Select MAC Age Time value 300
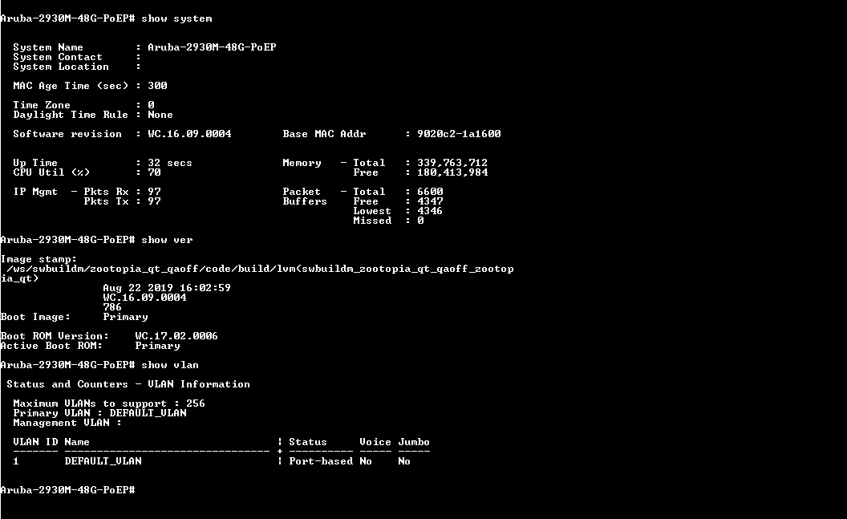Viewport: 847px width, 519px height. (x=157, y=86)
